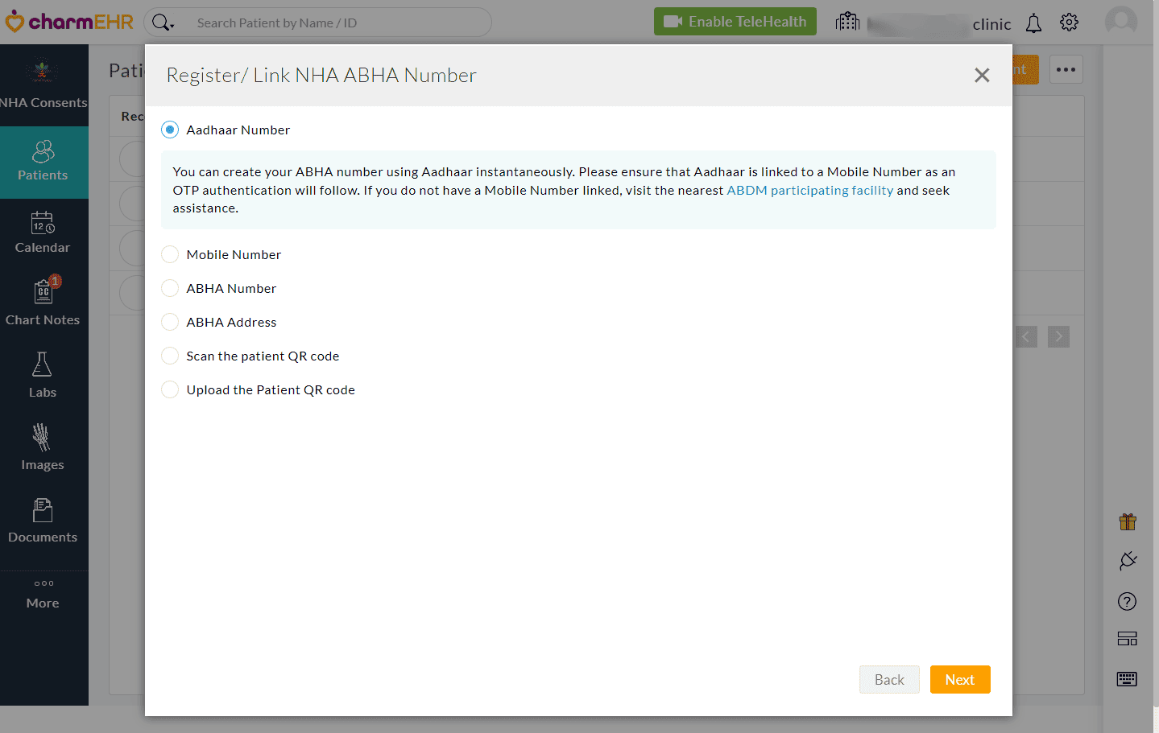Open the Patients sidebar tab

[x=43, y=163]
